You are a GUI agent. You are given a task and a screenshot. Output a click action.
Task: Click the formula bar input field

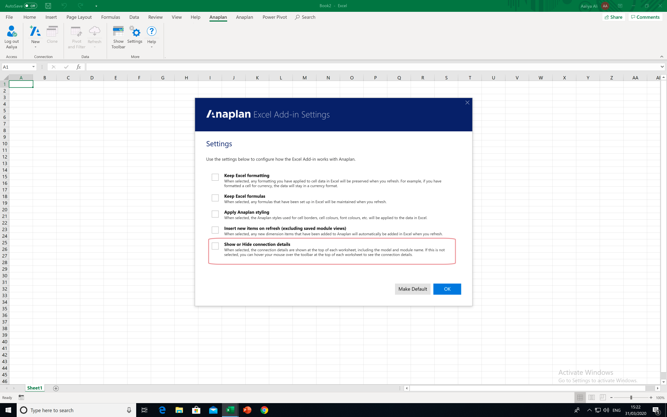(x=373, y=67)
